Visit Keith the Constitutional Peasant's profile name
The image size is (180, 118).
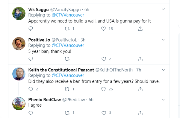tap(61, 70)
